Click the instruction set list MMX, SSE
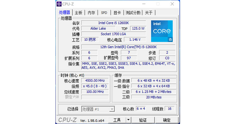Image resolution: width=227 pixels, height=124 pixels. (x=128, y=66)
